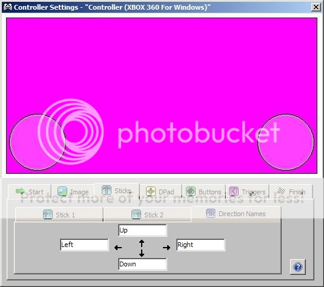Click the purple Triggers tab icon
The height and width of the screenshot is (287, 324).
[x=234, y=191]
